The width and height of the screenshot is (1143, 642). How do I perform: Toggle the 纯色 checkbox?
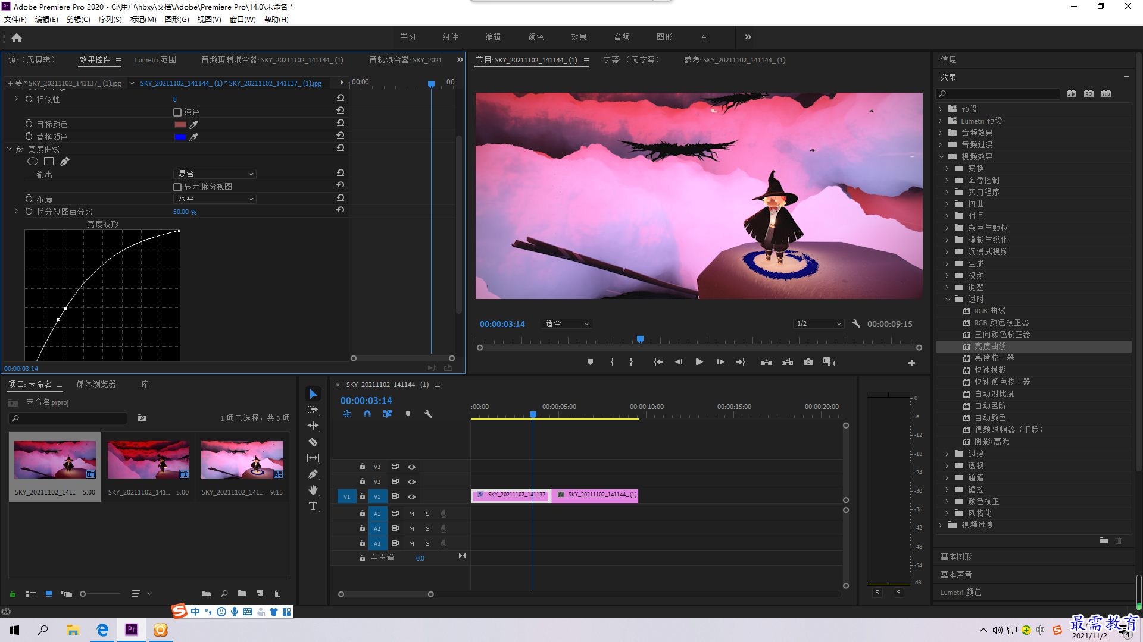pos(177,112)
